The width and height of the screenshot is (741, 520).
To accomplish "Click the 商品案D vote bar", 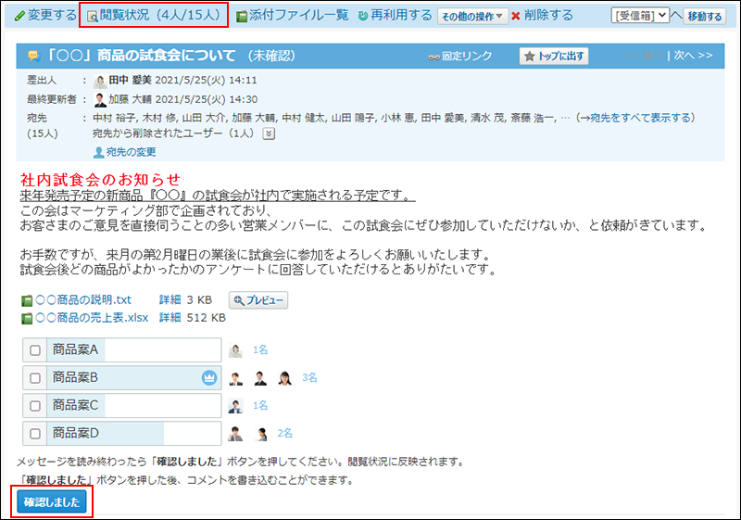I will click(133, 434).
